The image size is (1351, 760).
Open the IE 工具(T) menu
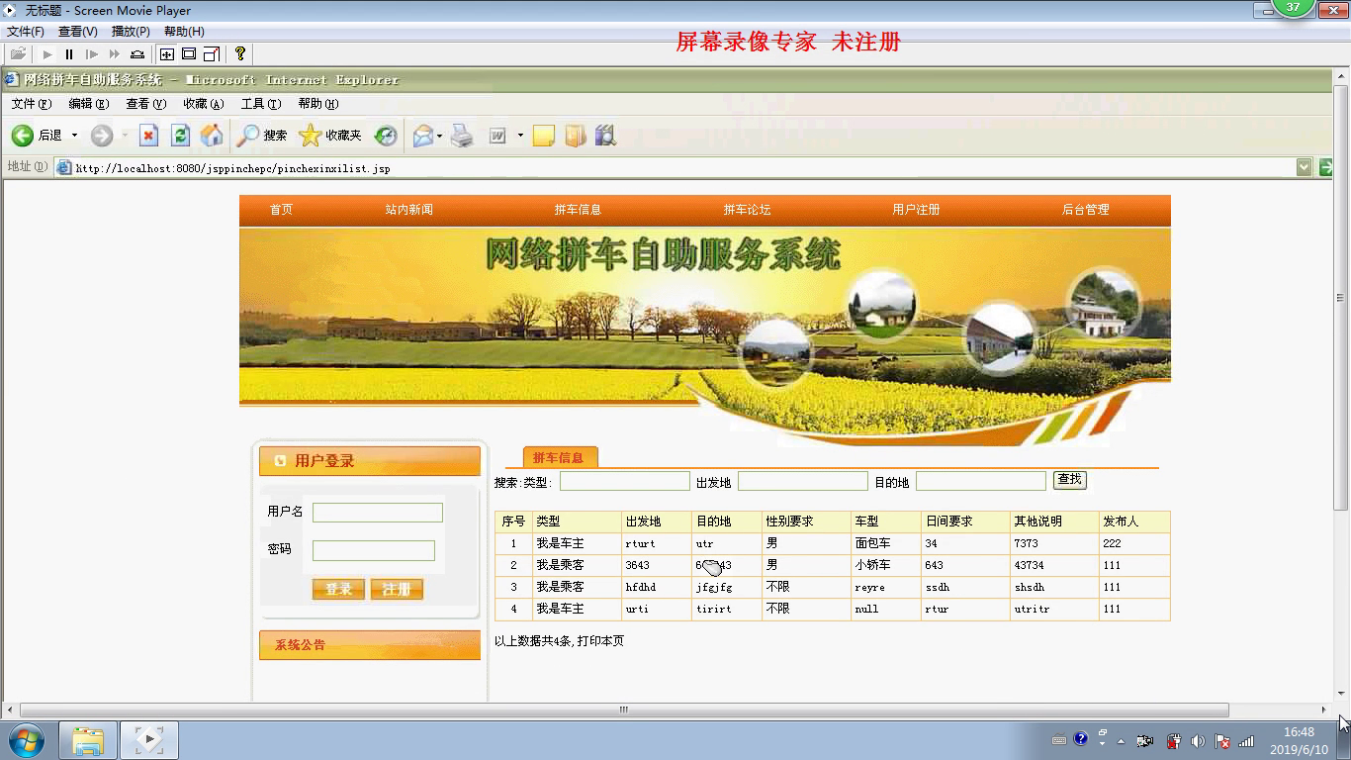[261, 104]
